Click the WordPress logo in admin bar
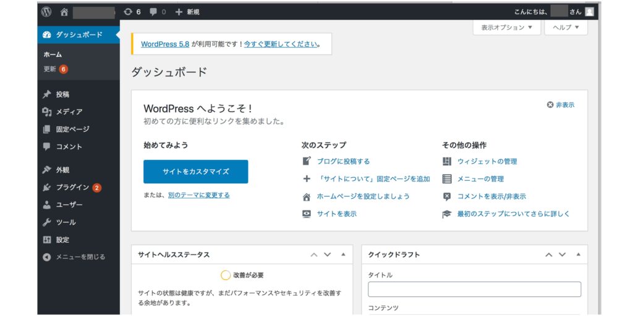This screenshot has height=316, width=633. [x=46, y=12]
